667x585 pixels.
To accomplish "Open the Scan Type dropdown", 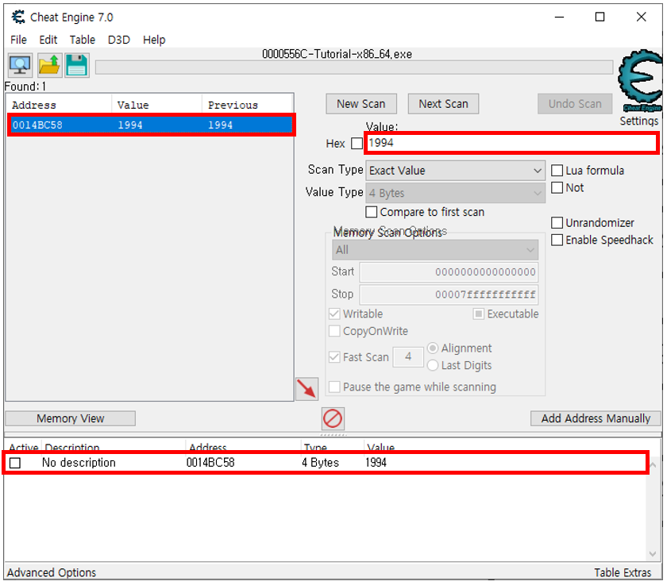I will 455,171.
